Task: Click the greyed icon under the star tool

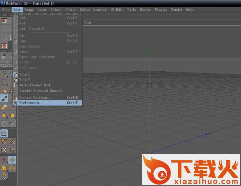Action: click(12, 123)
